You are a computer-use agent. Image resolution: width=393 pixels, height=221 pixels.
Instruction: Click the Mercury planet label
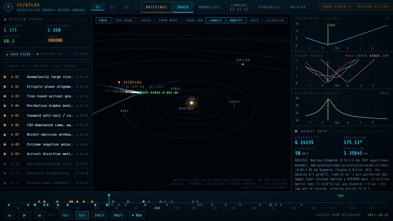click(186, 109)
